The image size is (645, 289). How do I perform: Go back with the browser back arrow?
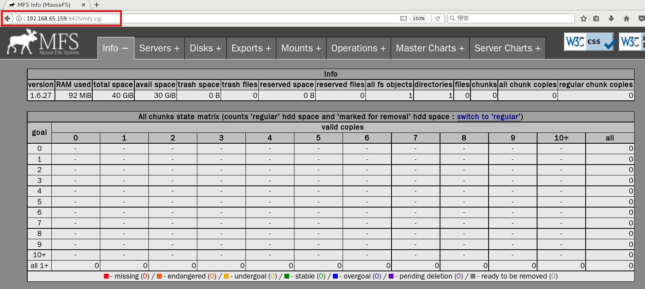click(7, 18)
